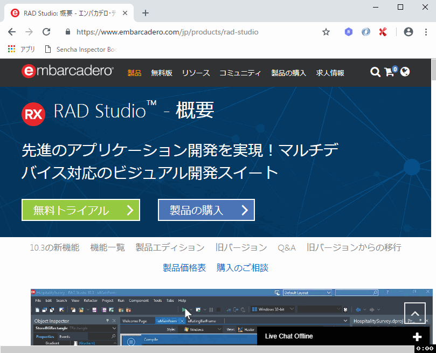Viewport: 436px width, 353px height.
Task: Go back using the back arrow
Action: 12,32
